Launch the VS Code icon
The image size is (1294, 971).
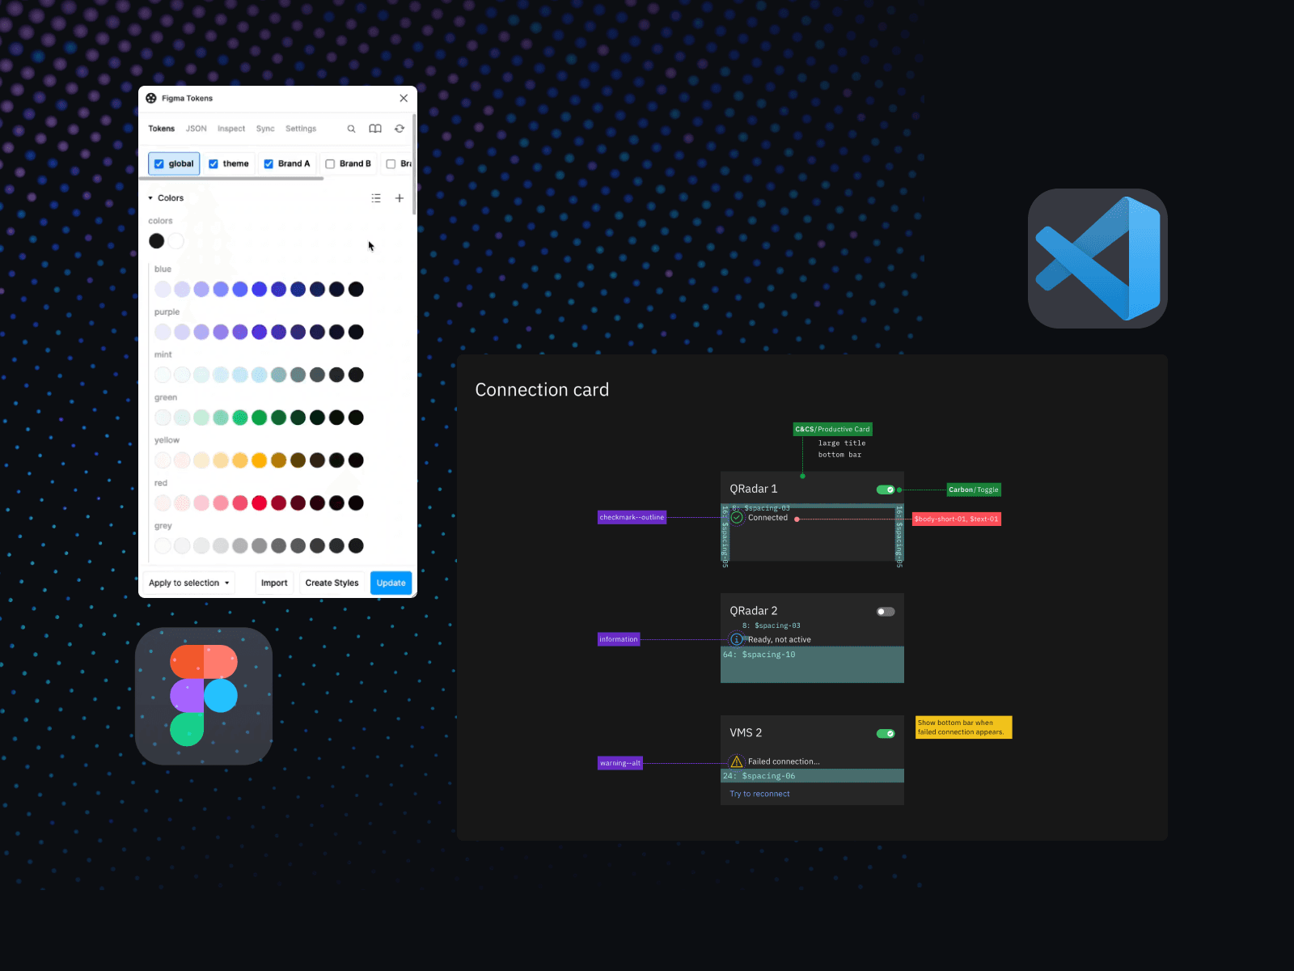pos(1097,258)
